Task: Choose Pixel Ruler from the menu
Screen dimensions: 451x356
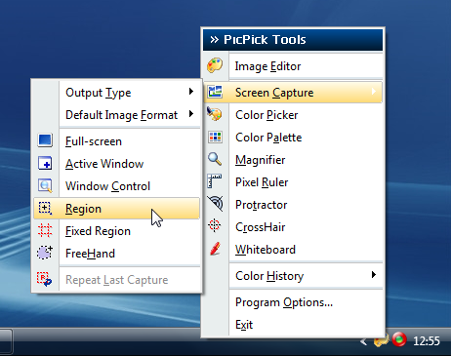Action: click(x=293, y=182)
